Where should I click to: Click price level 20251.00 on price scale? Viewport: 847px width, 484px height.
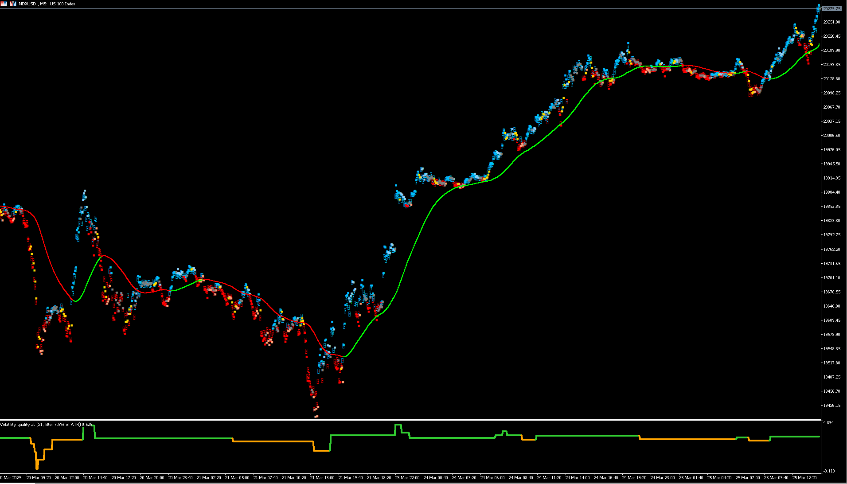point(831,22)
